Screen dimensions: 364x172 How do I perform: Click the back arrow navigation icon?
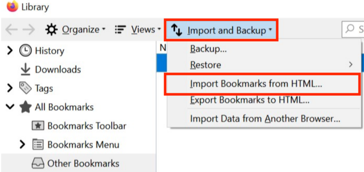pos(11,30)
